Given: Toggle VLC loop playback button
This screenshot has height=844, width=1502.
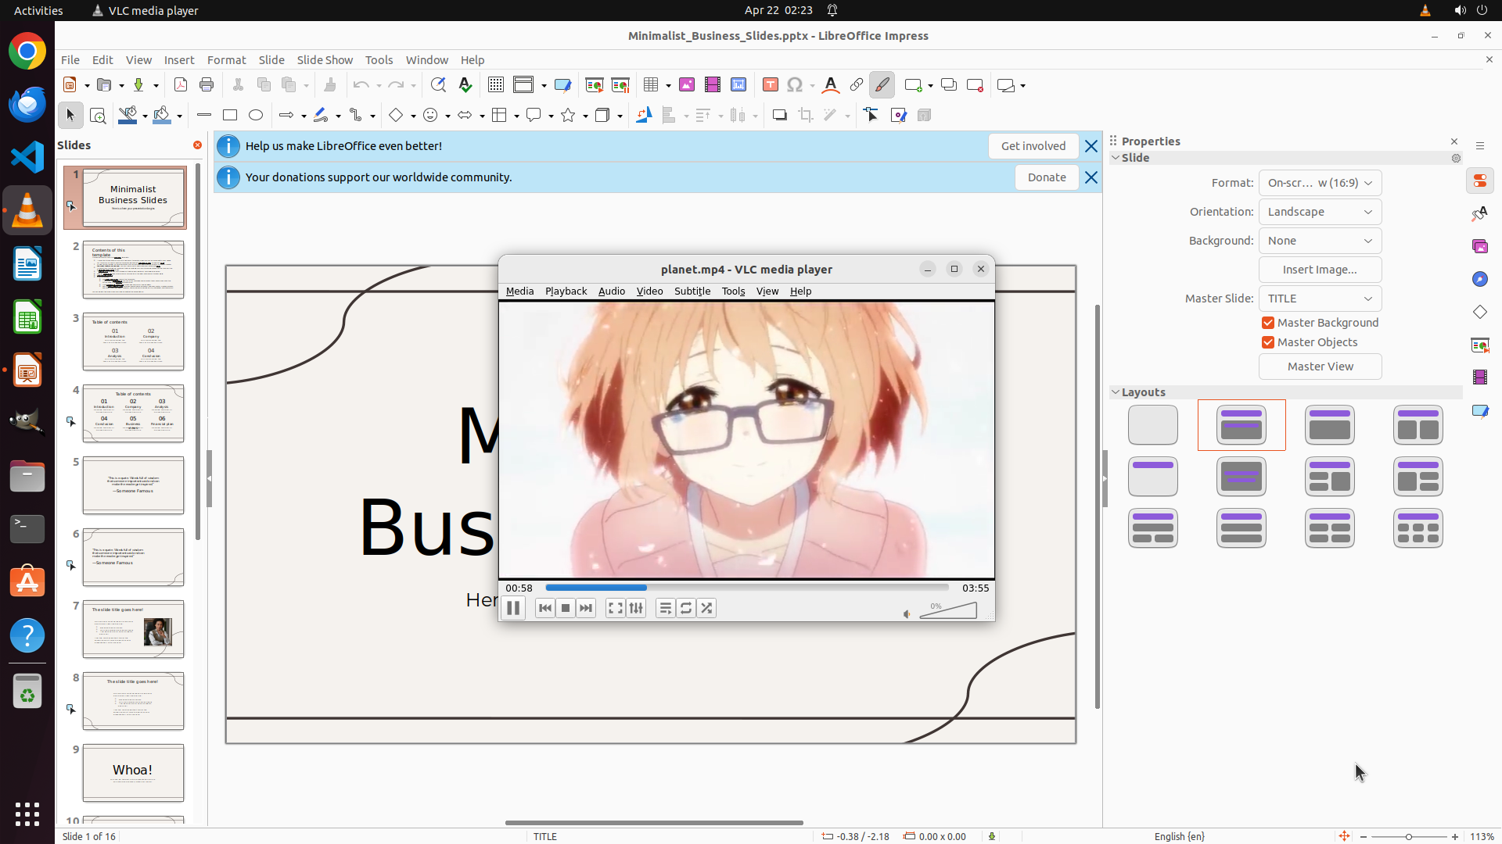Looking at the screenshot, I should tap(686, 608).
